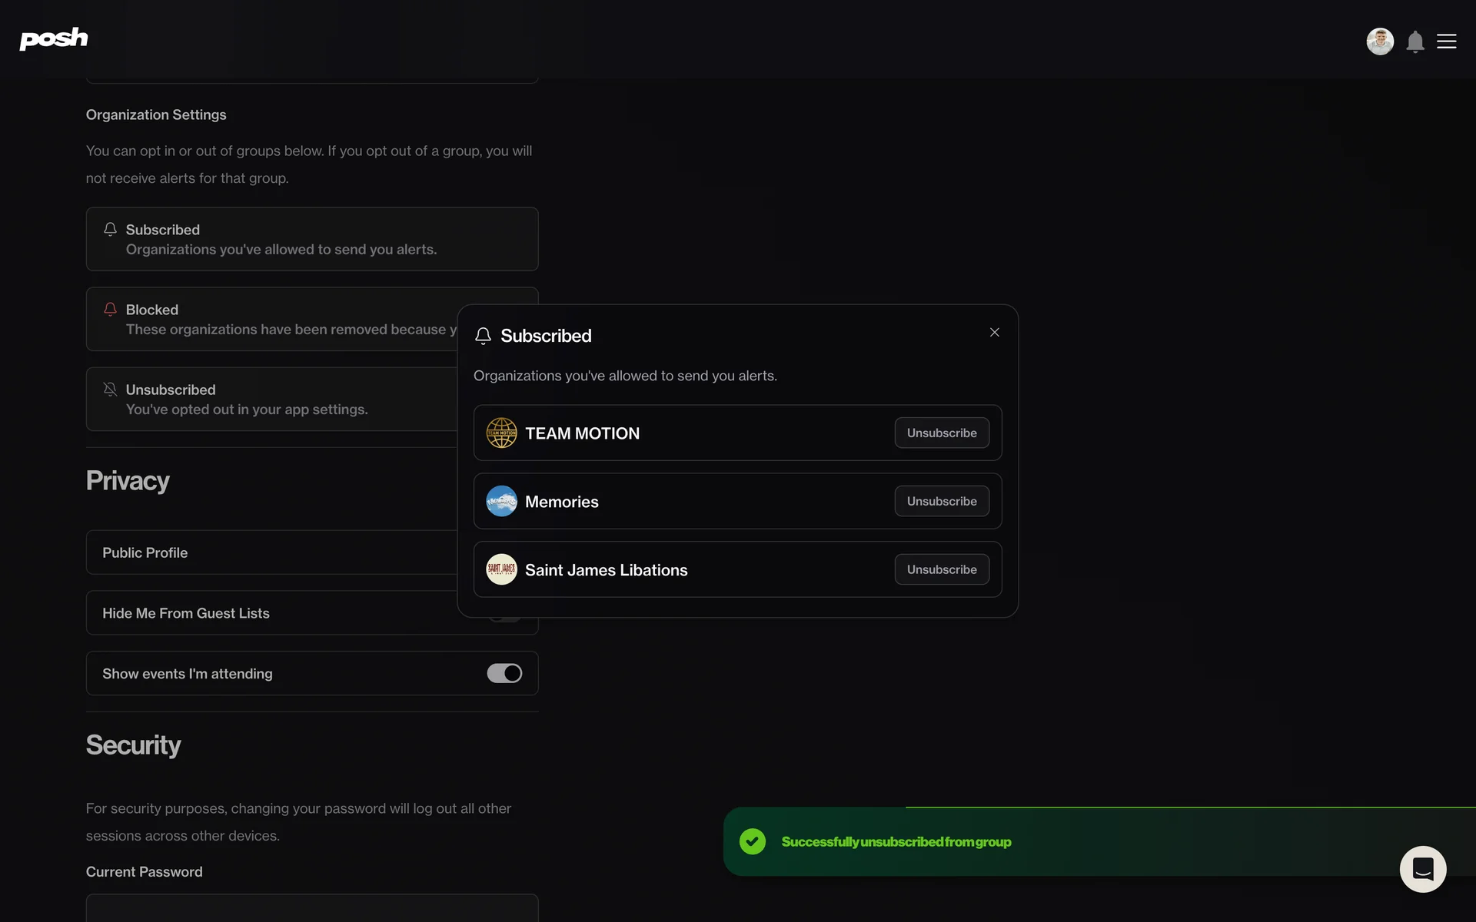The image size is (1476, 922).
Task: Open the notifications bell icon
Action: coord(1414,41)
